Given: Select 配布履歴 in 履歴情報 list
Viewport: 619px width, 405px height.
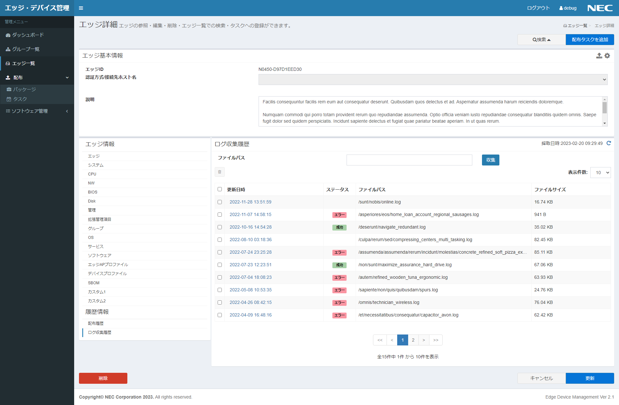Looking at the screenshot, I should [96, 324].
